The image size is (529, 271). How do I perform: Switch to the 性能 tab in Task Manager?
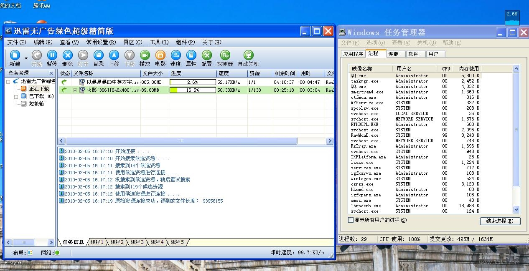[393, 54]
